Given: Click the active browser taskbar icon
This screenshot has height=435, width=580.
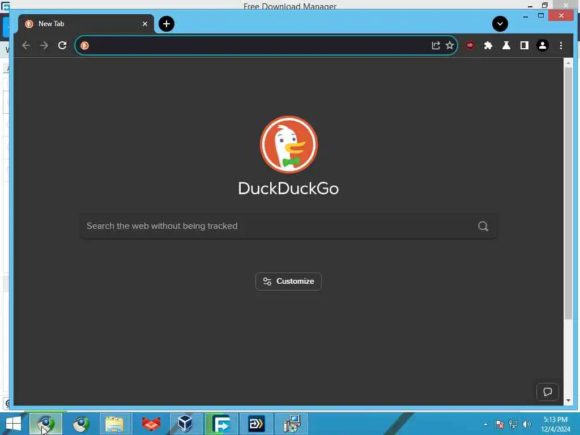Looking at the screenshot, I should [x=46, y=424].
